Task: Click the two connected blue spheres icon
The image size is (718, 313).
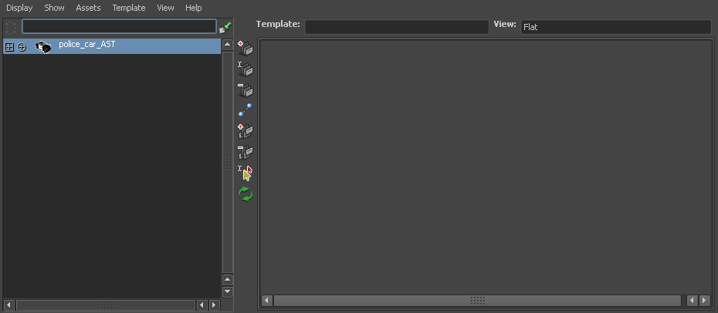Action: pos(246,110)
